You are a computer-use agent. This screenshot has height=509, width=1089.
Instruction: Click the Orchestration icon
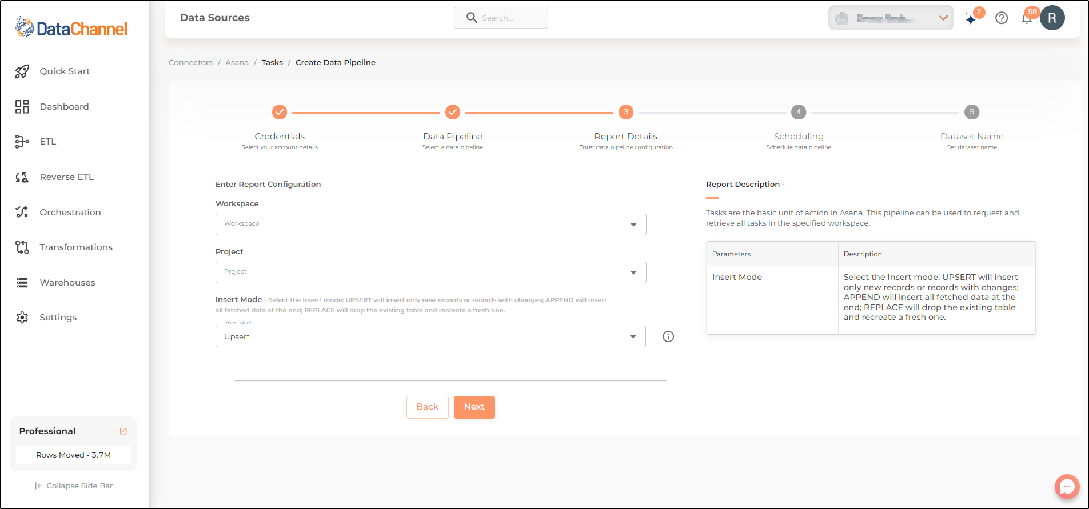point(22,212)
